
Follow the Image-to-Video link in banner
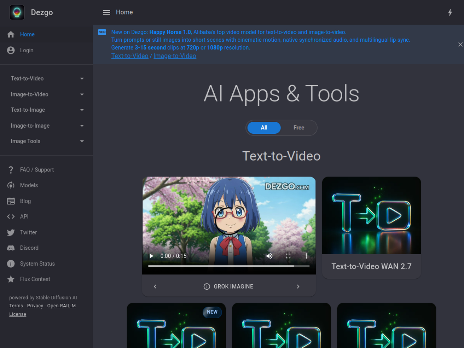[175, 56]
